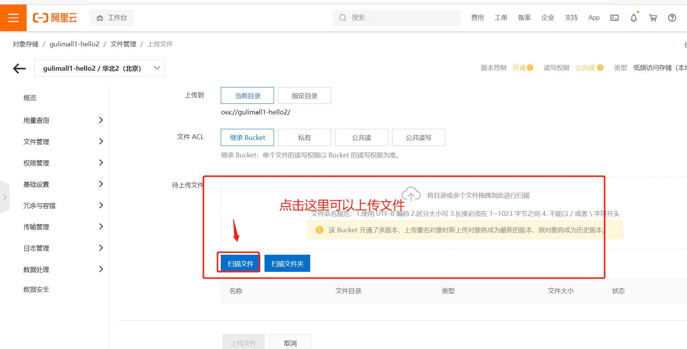
Task: Click the yellow warning icon in notice
Action: (x=320, y=230)
